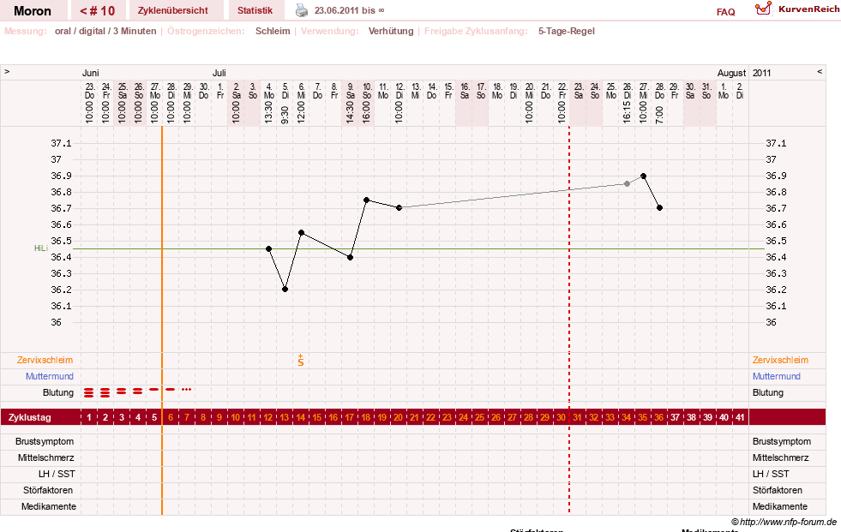Click the Zyklustag row header
841x532 pixels.
point(30,417)
